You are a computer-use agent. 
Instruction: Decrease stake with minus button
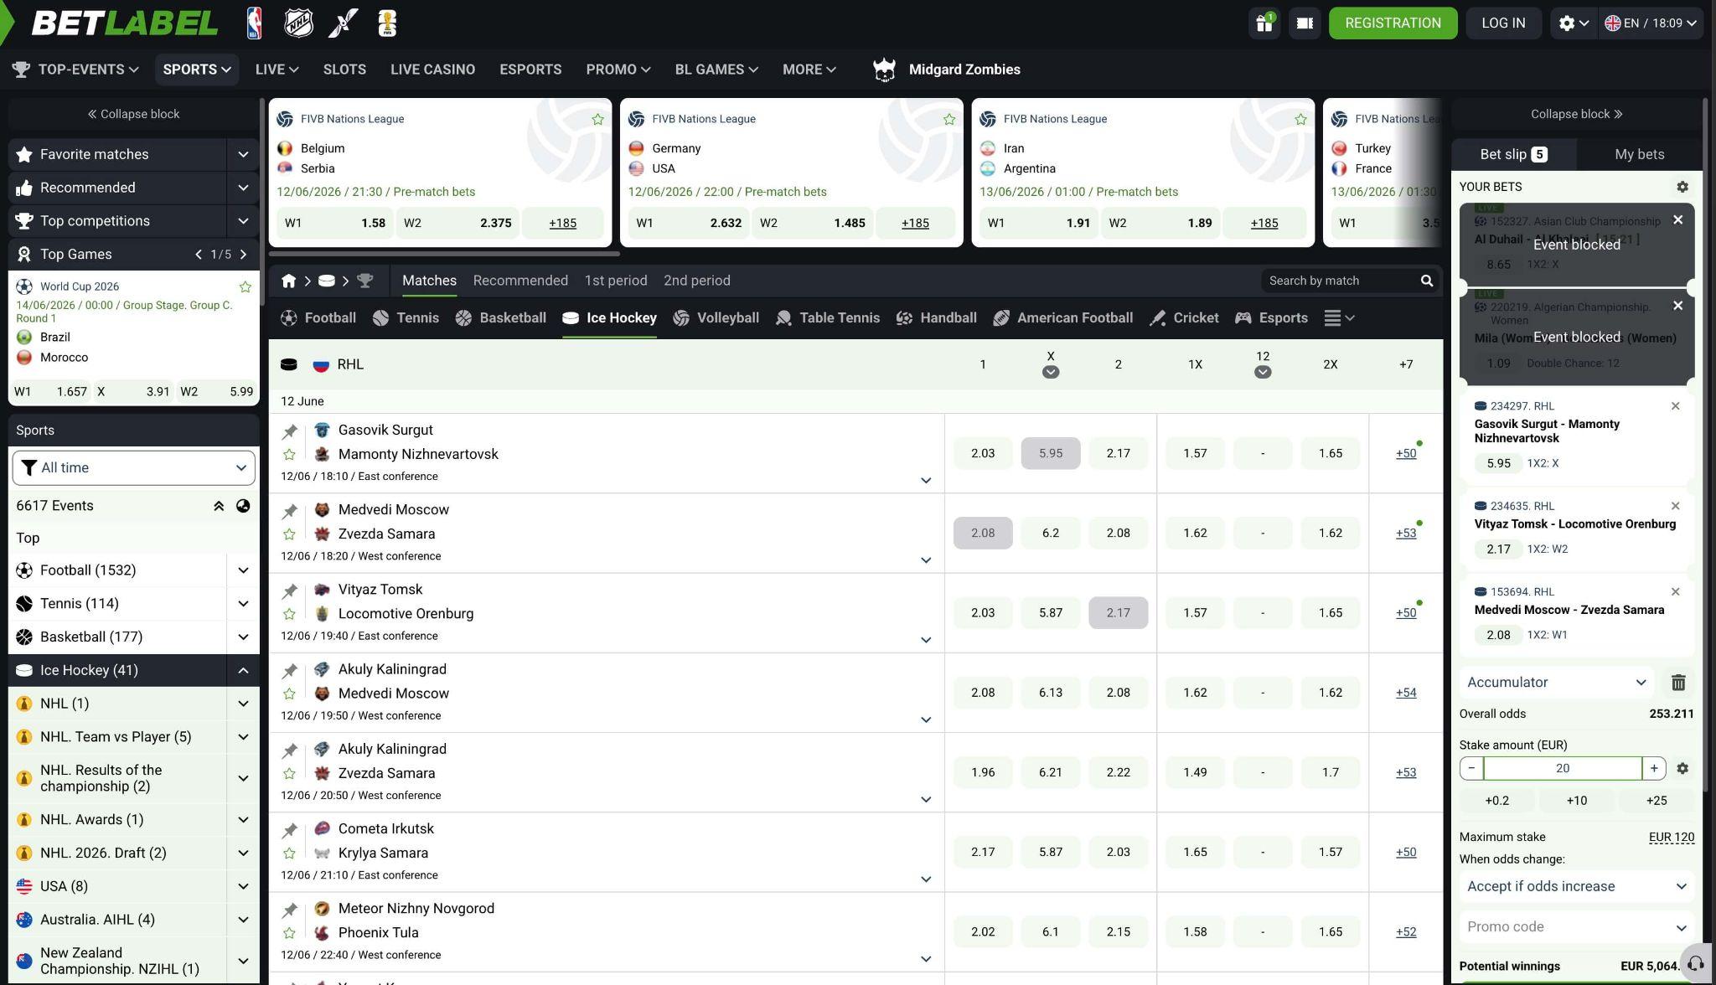1471,768
